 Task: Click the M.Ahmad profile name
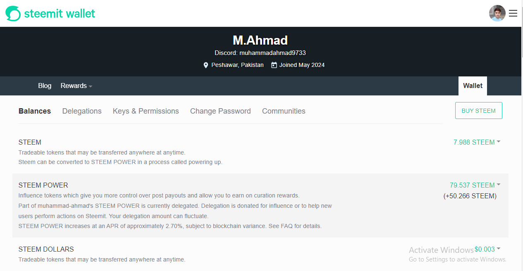pyautogui.click(x=260, y=40)
